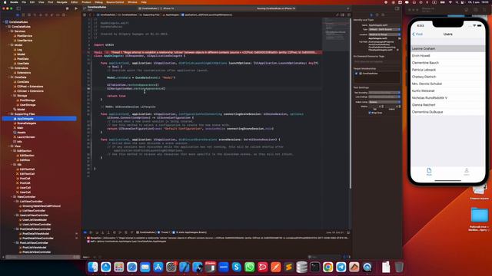Select Glenna Reichert row in Simulator
Viewport: 492px width, 276px height.
447,105
